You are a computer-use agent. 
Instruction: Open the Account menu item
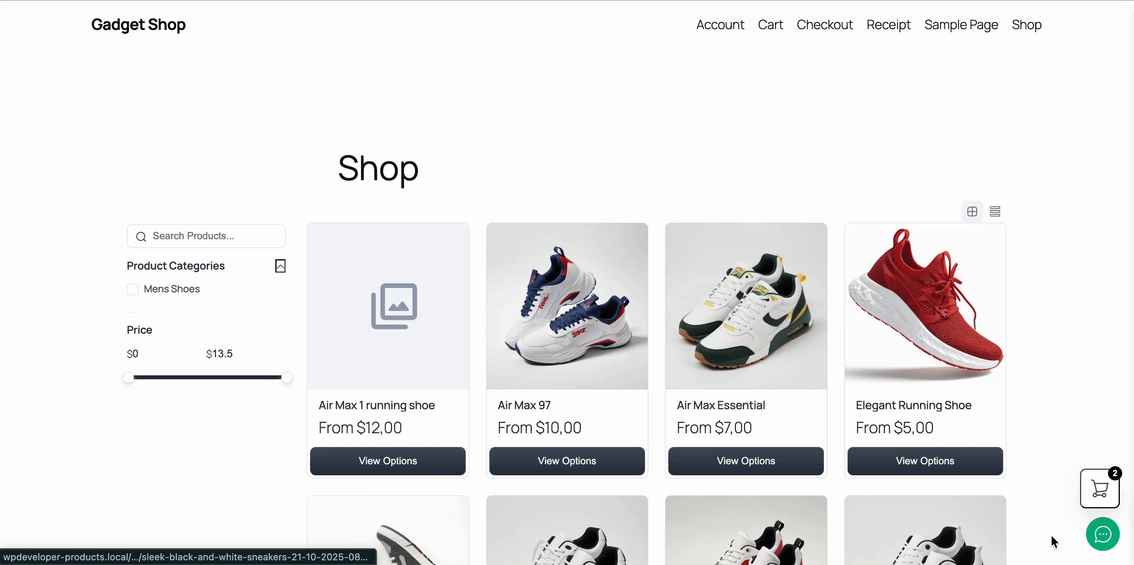720,25
